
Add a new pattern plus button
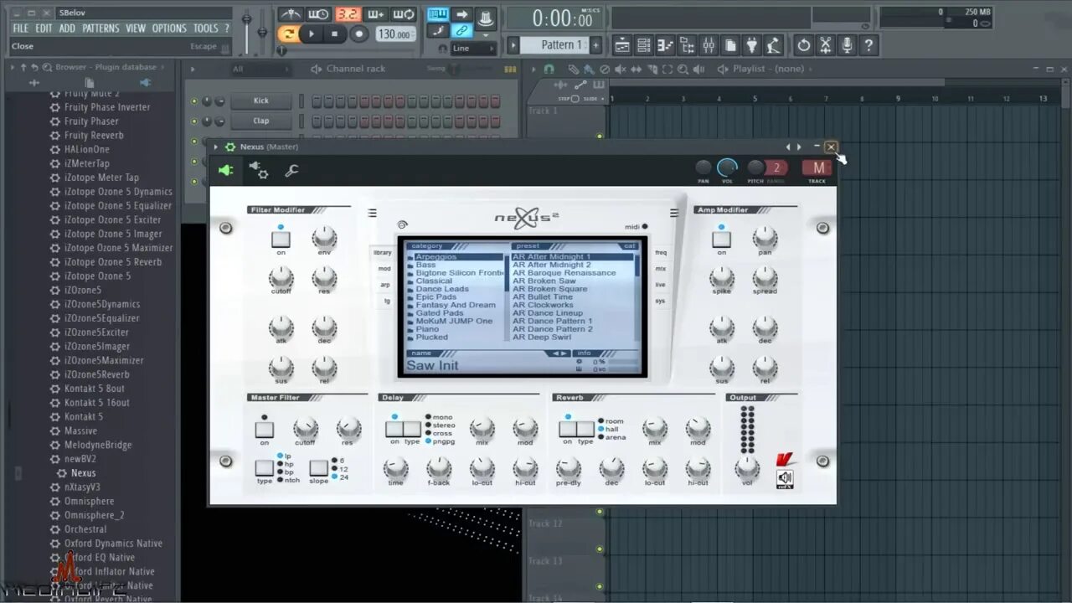pos(595,45)
